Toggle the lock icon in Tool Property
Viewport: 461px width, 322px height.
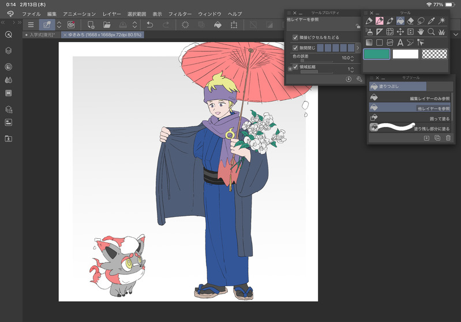[358, 26]
